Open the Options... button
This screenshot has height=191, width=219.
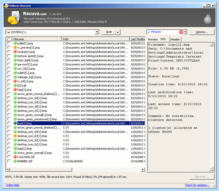coord(202,32)
